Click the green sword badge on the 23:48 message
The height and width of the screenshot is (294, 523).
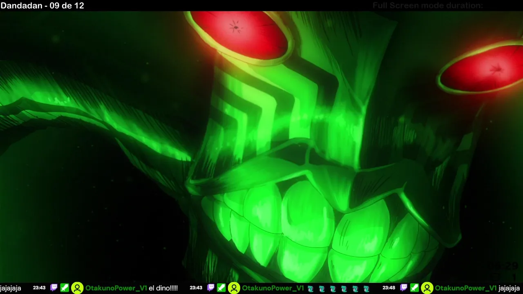[x=414, y=288]
